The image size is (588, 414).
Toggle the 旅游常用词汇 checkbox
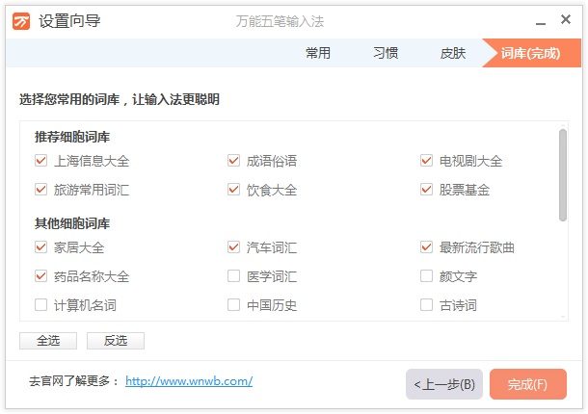[x=41, y=190]
